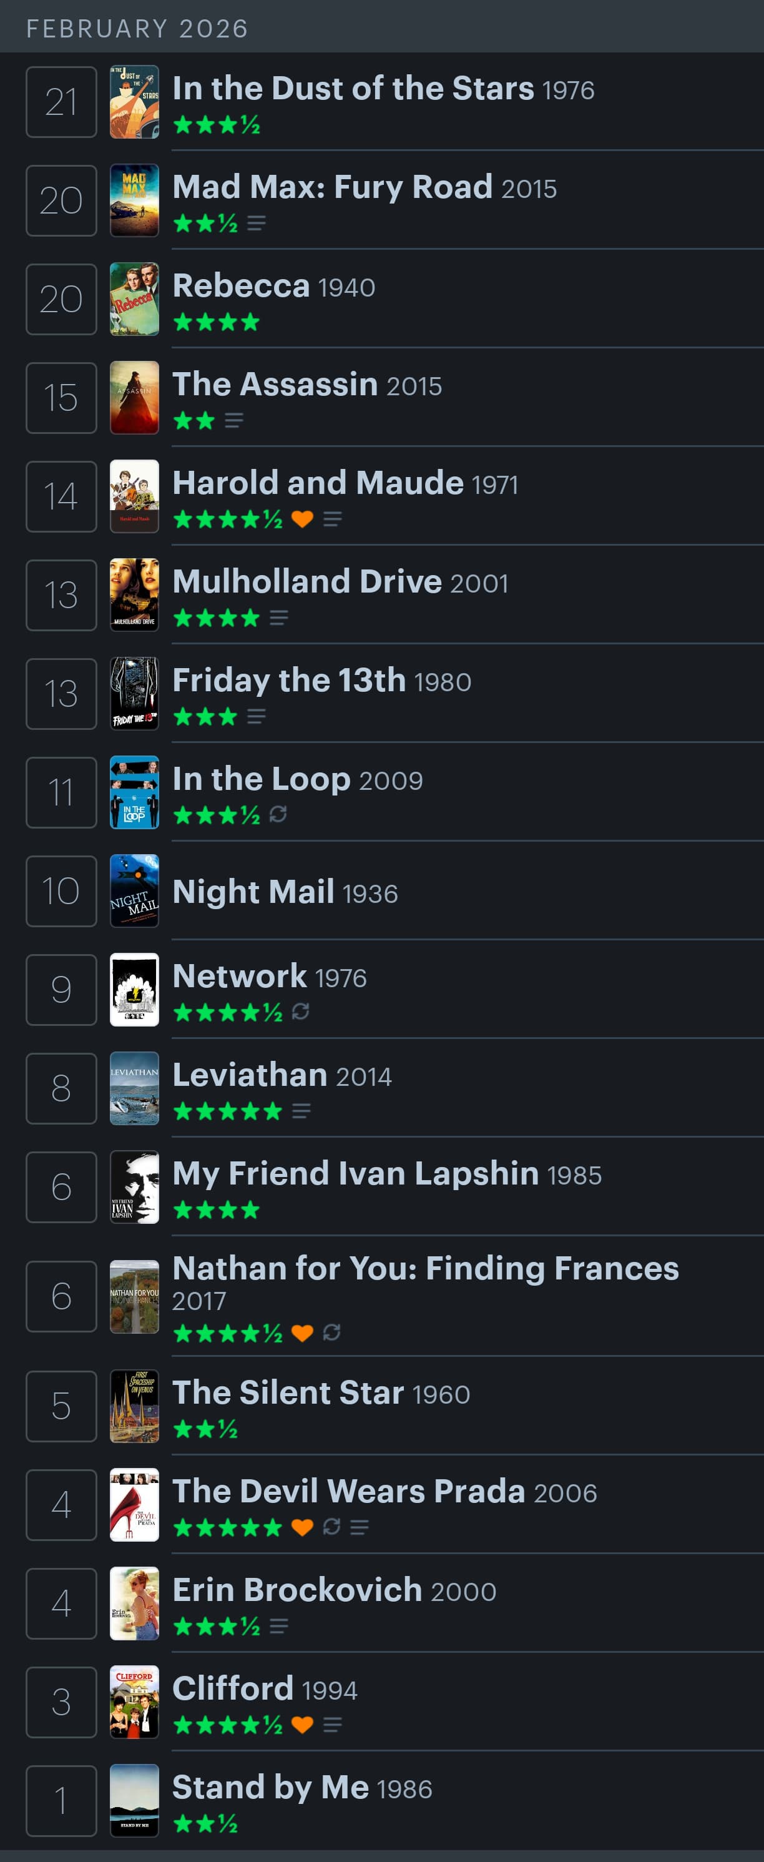Click the rewatch icon beside Network rating

coord(301,1012)
